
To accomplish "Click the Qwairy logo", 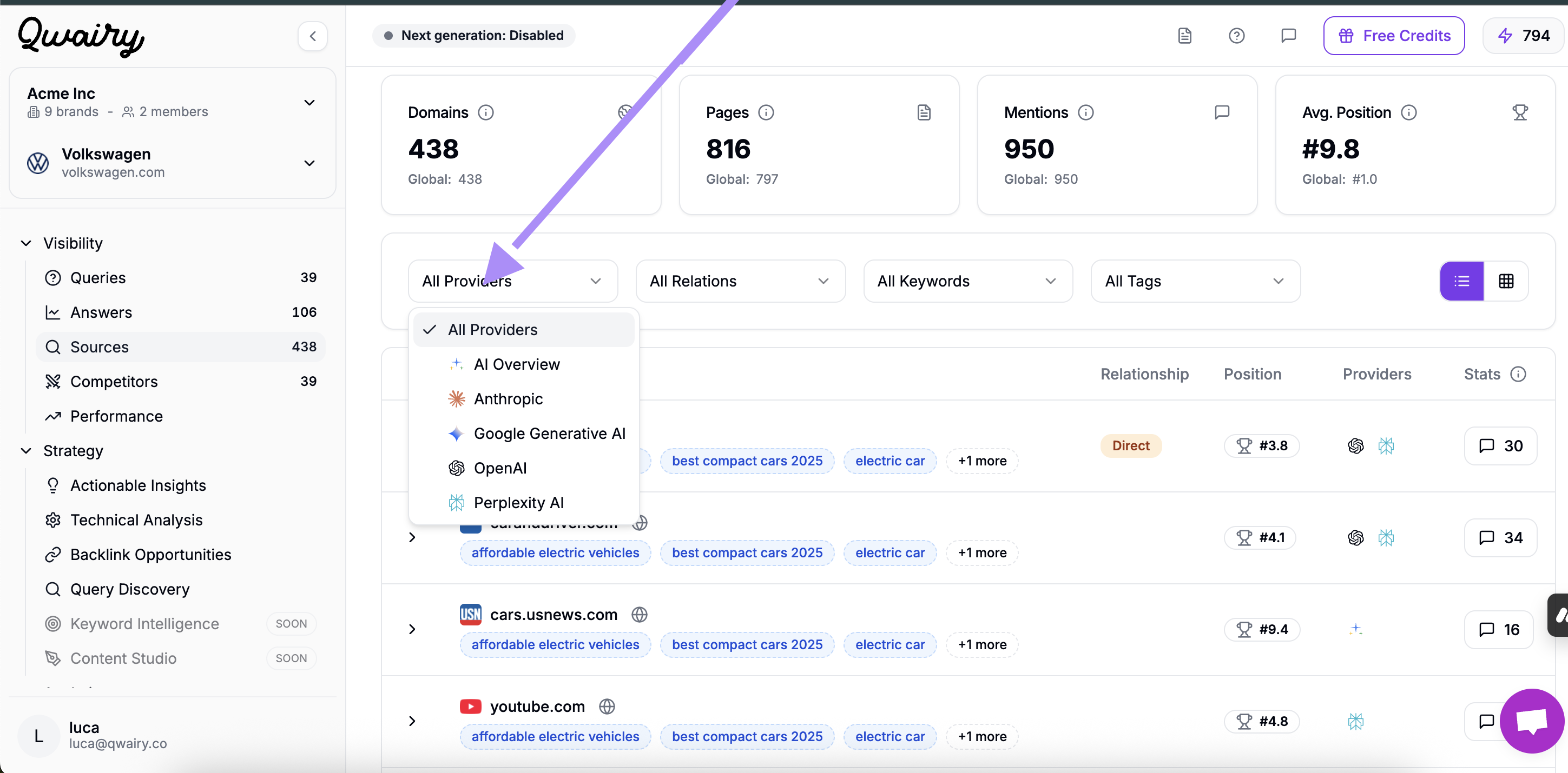I will pyautogui.click(x=82, y=37).
